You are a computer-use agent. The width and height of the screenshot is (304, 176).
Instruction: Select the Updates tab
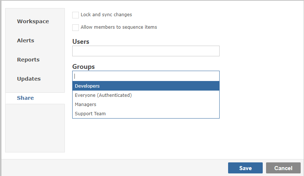click(x=29, y=79)
